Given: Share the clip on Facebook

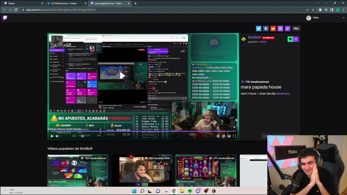Looking at the screenshot, I should 266,28.
